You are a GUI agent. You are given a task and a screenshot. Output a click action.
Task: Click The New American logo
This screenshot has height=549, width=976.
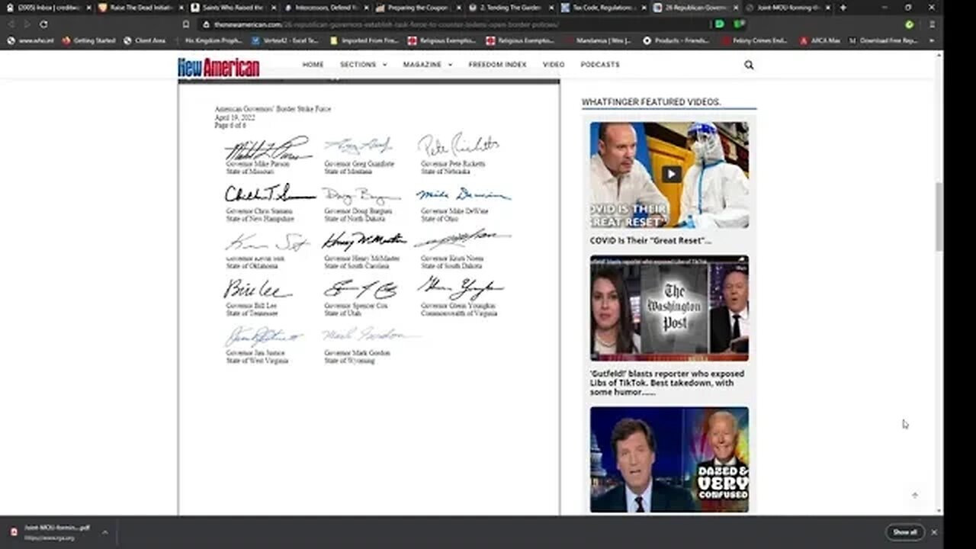click(x=219, y=67)
